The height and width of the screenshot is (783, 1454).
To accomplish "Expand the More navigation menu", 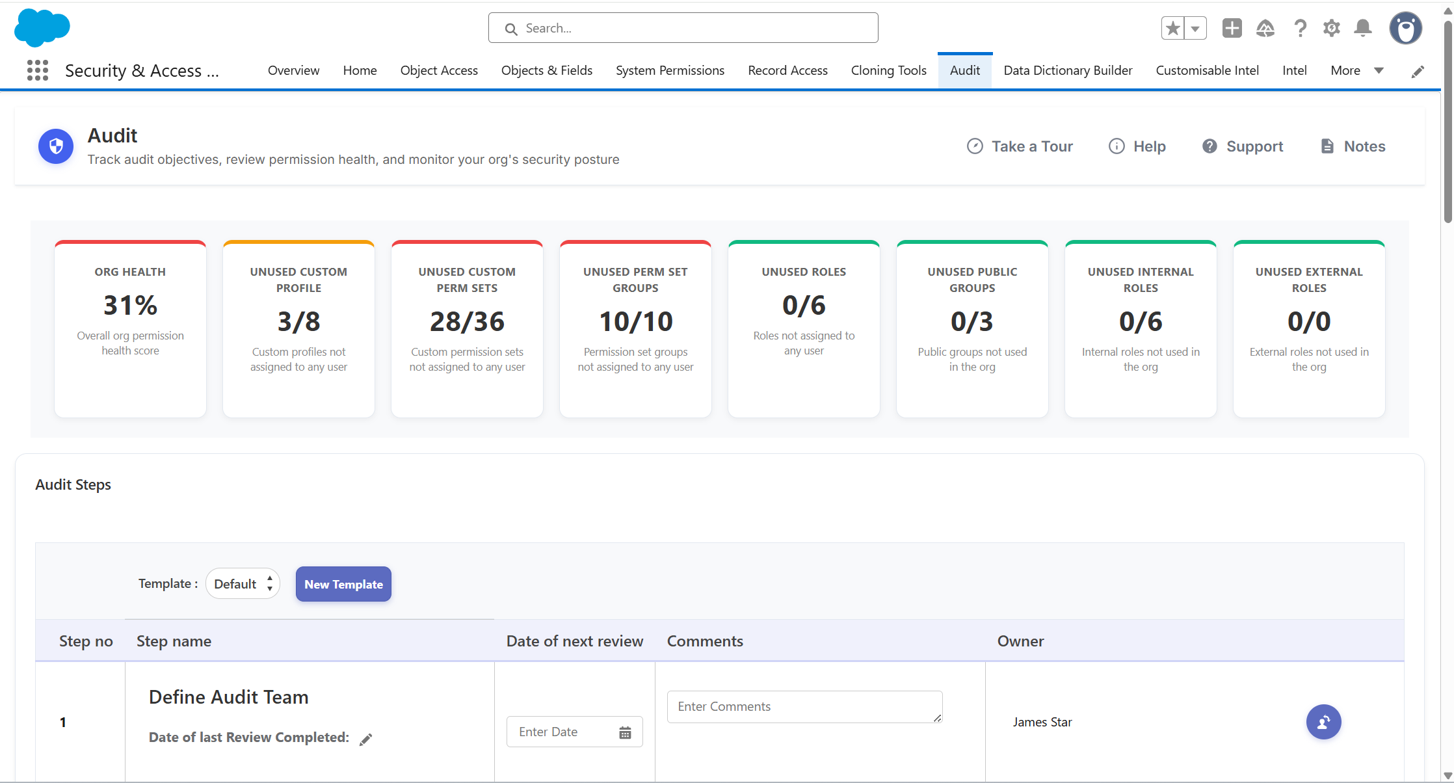I will (1357, 70).
